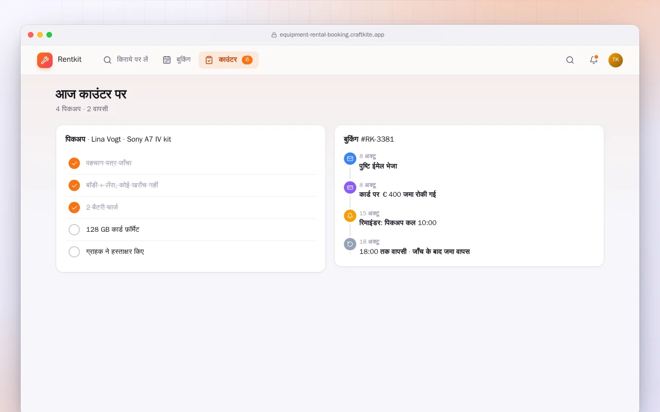
Task: Click the purple card deposit icon
Action: point(350,187)
